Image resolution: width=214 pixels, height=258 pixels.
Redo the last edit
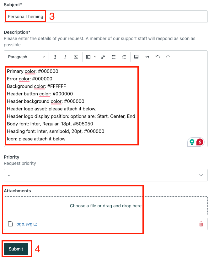coord(168,57)
